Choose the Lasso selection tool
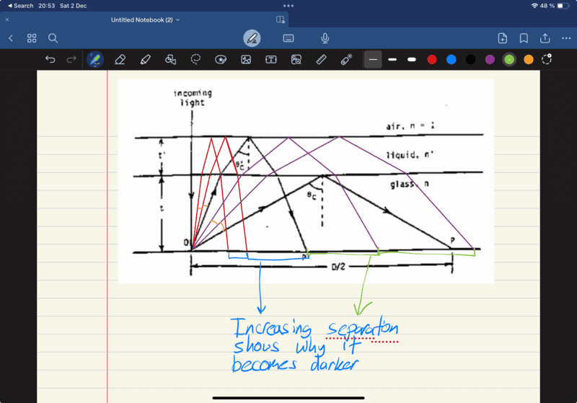The width and height of the screenshot is (577, 403). pos(195,60)
